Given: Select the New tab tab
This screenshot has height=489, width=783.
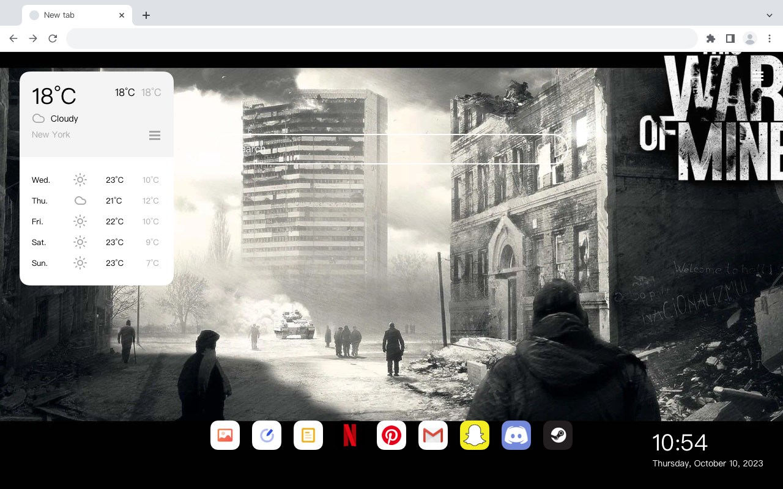Looking at the screenshot, I should click(77, 15).
